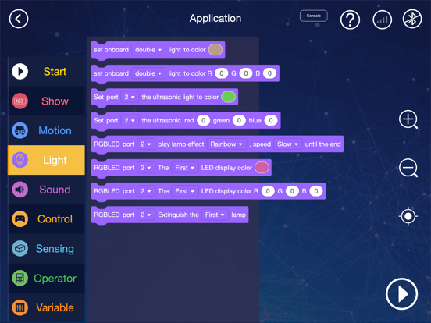The height and width of the screenshot is (323, 431).
Task: Open 'First' dropdown in Extinguish lamp block
Action: [215, 215]
